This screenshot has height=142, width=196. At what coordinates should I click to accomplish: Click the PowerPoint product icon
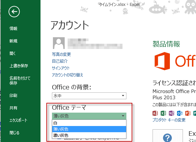coord(187,113)
